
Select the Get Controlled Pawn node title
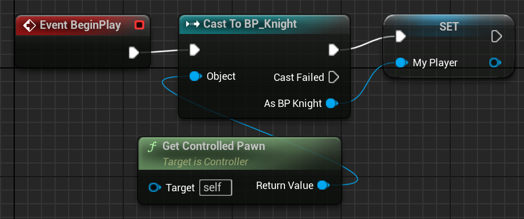(x=213, y=146)
